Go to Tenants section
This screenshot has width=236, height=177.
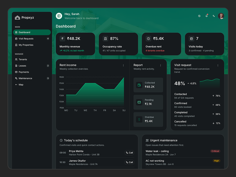32,60
